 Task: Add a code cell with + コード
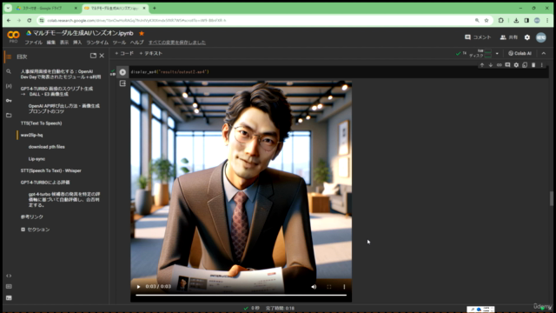124,53
